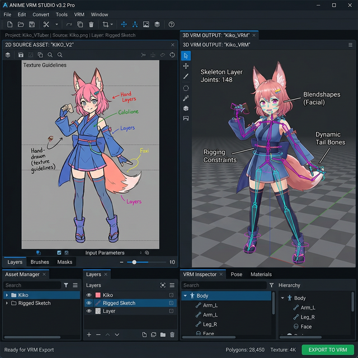
Task: Copy with the duplicate pages toolbar icon
Action: coord(80,25)
